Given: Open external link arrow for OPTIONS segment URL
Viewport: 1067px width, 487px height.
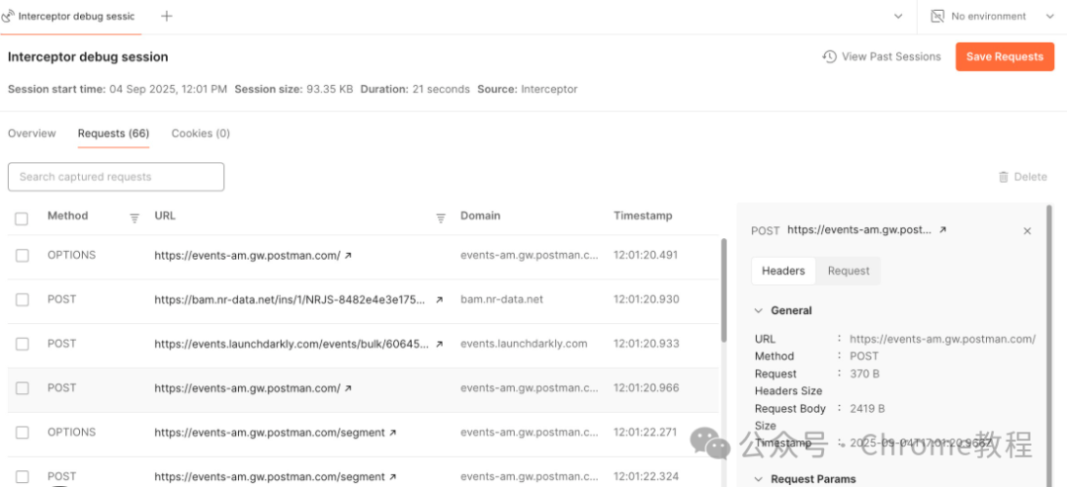Looking at the screenshot, I should [392, 433].
